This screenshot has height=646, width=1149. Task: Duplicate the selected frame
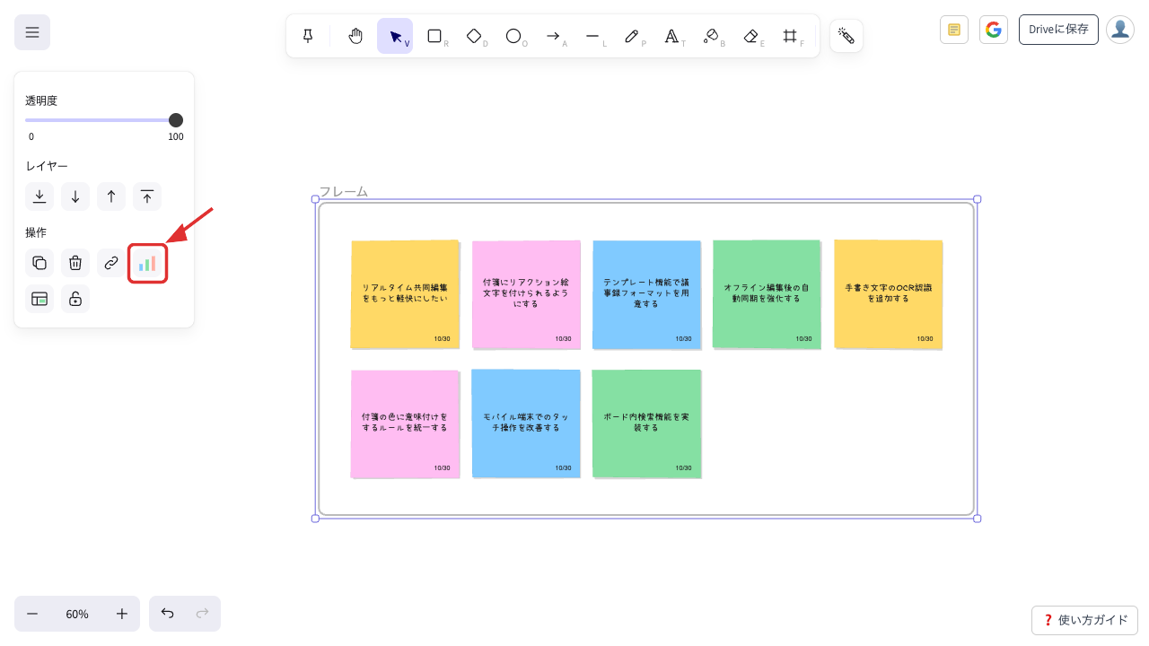39,263
